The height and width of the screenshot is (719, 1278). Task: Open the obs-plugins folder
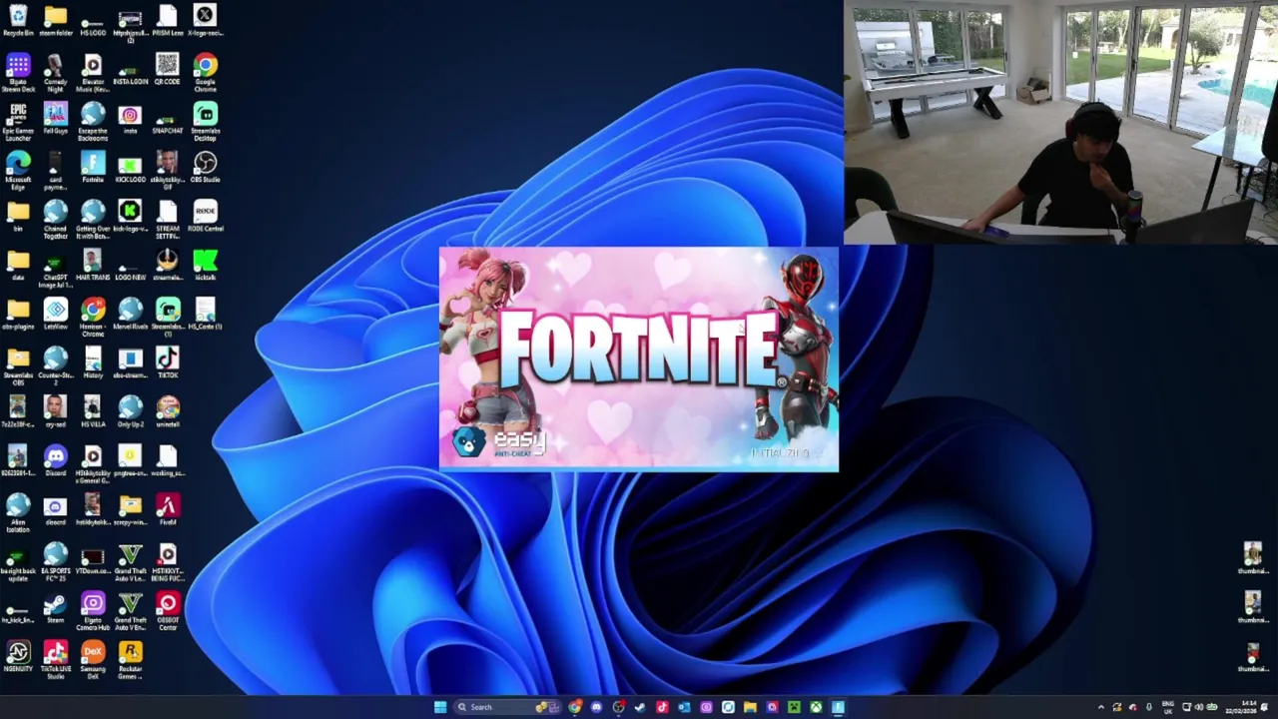click(18, 314)
